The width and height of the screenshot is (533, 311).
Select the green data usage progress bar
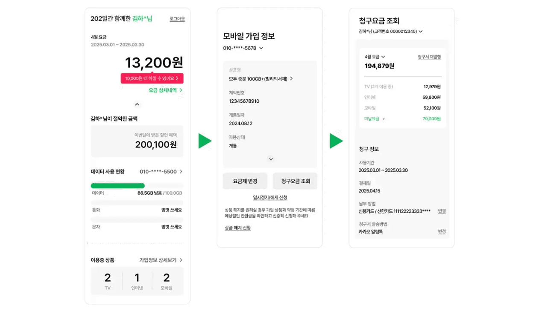point(117,186)
